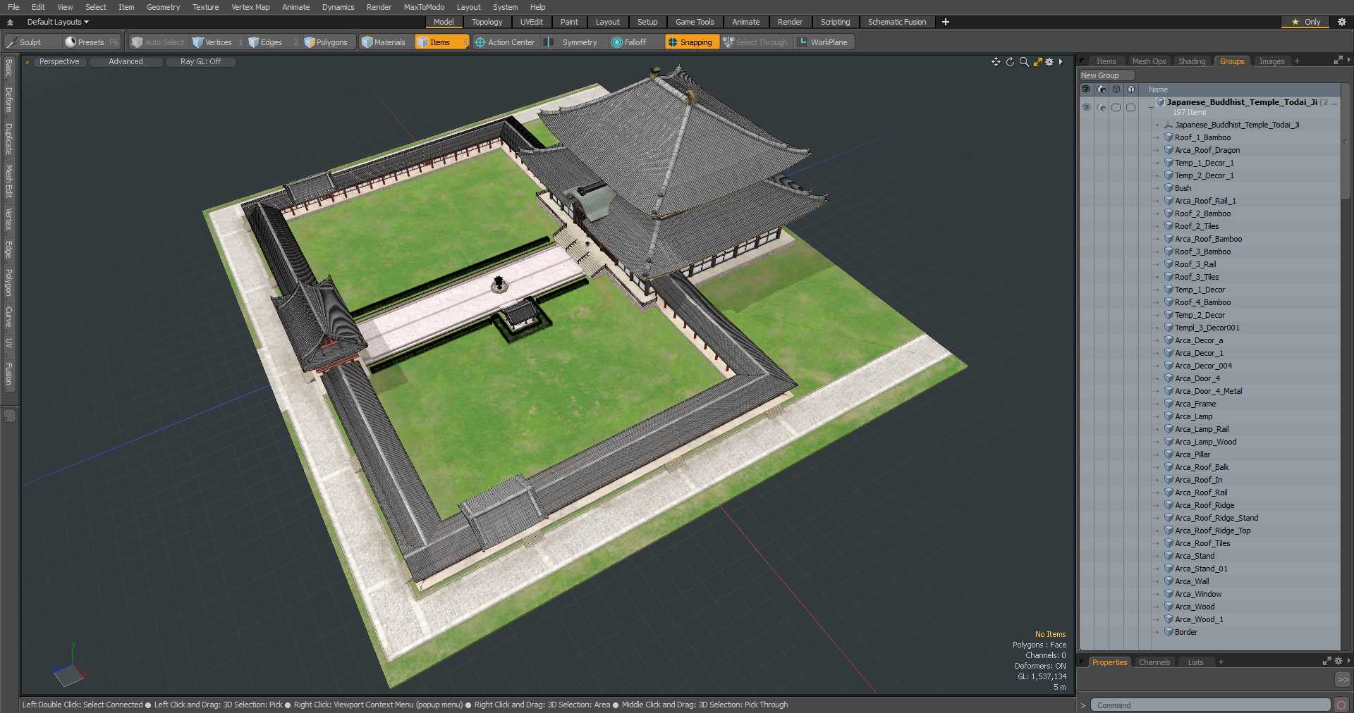1354x713 pixels.
Task: Select the Arca_Roof_Tiles item in list
Action: (1202, 544)
